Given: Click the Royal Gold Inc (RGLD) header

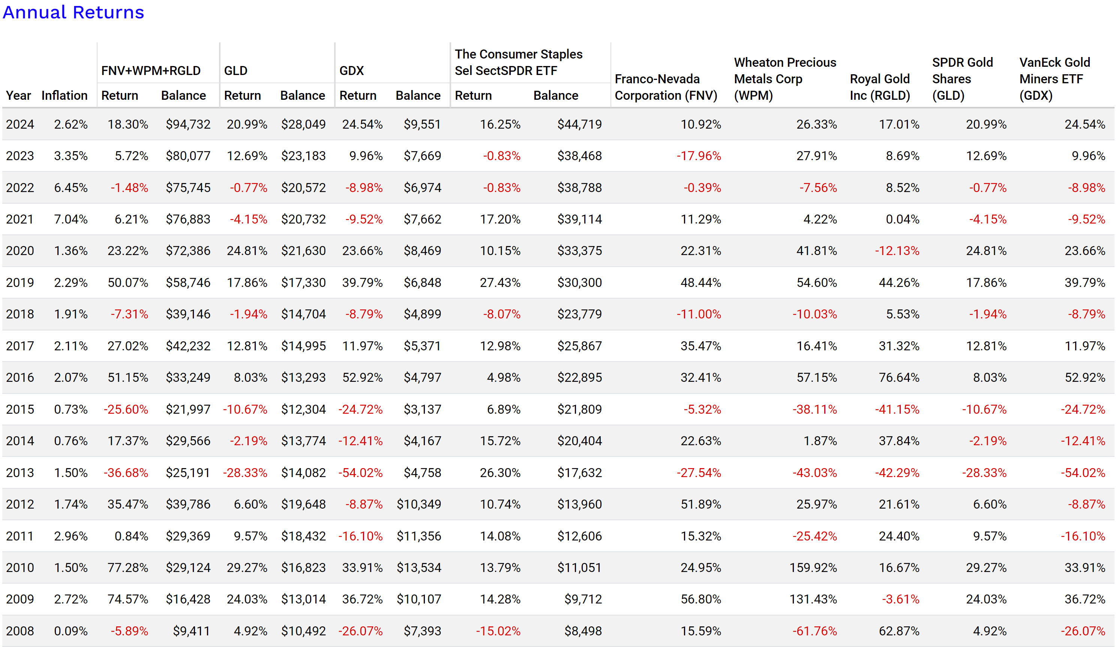Looking at the screenshot, I should [x=879, y=87].
